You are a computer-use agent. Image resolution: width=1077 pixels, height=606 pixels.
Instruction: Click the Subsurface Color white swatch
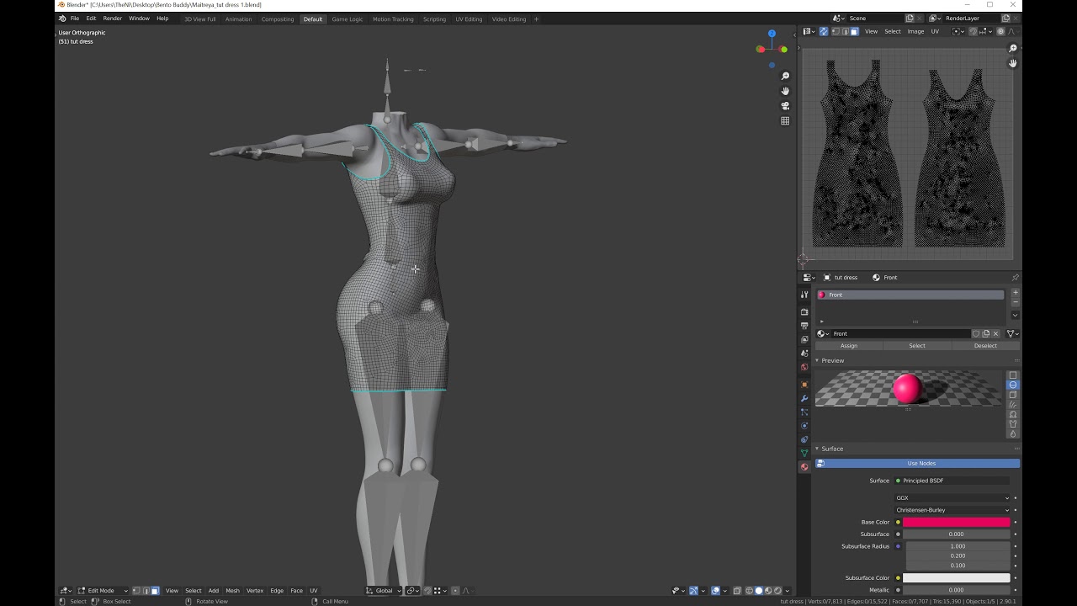click(x=956, y=578)
